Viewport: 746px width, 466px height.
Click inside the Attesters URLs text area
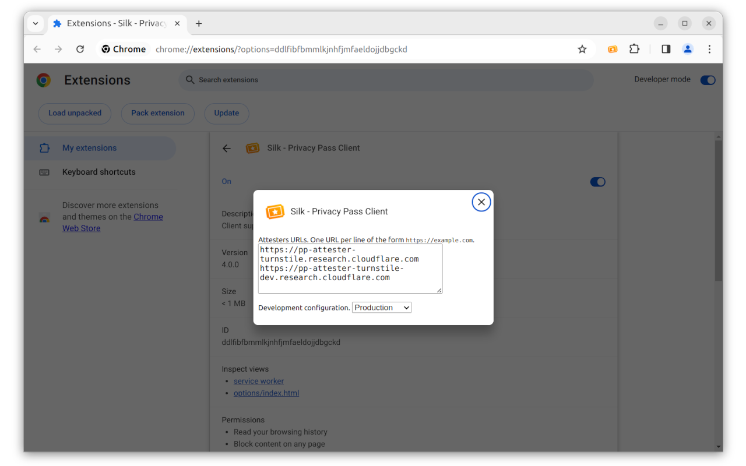pyautogui.click(x=350, y=269)
